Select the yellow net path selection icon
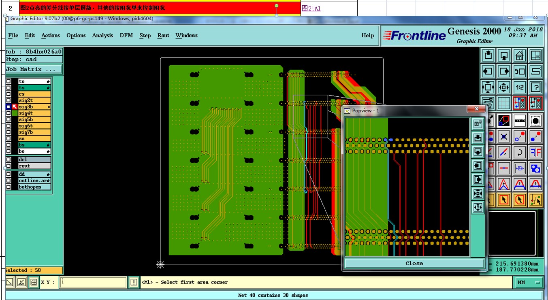 [x=536, y=200]
